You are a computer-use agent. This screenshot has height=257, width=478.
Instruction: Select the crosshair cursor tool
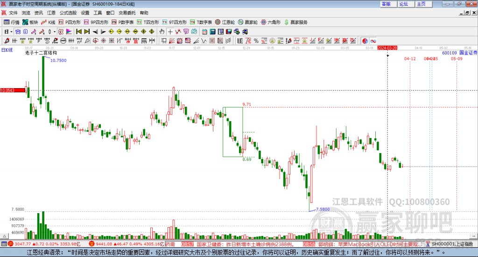click(x=170, y=31)
